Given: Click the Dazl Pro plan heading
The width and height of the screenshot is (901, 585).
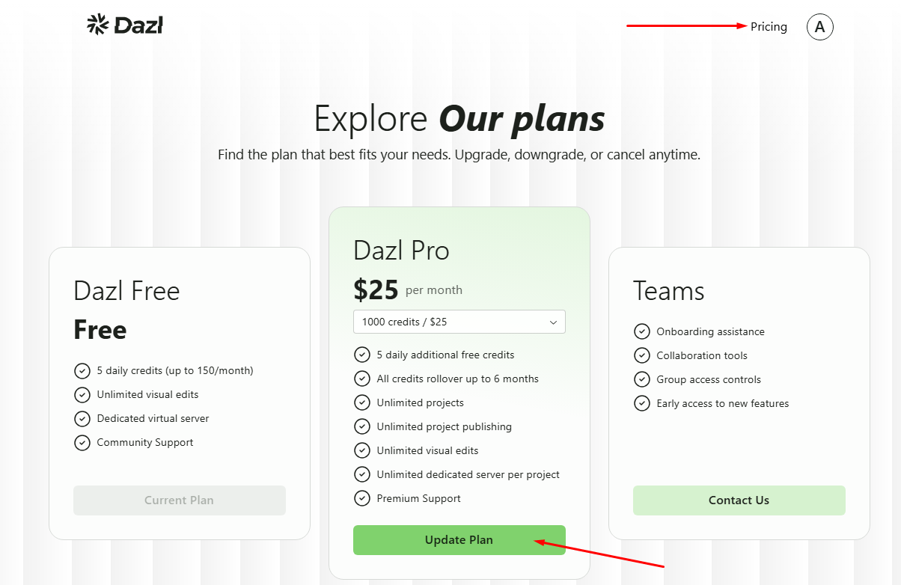Looking at the screenshot, I should (401, 251).
